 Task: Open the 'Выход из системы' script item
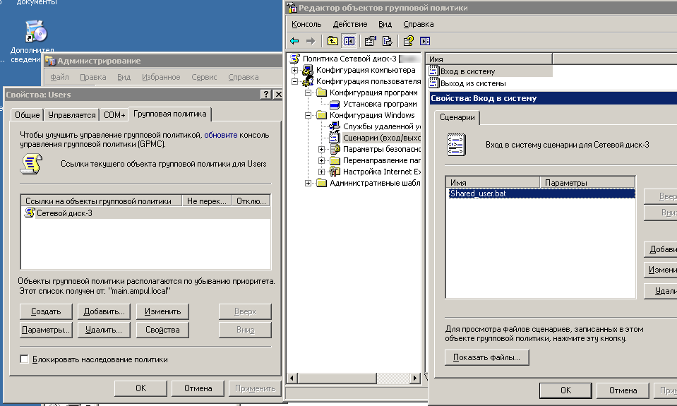[472, 83]
